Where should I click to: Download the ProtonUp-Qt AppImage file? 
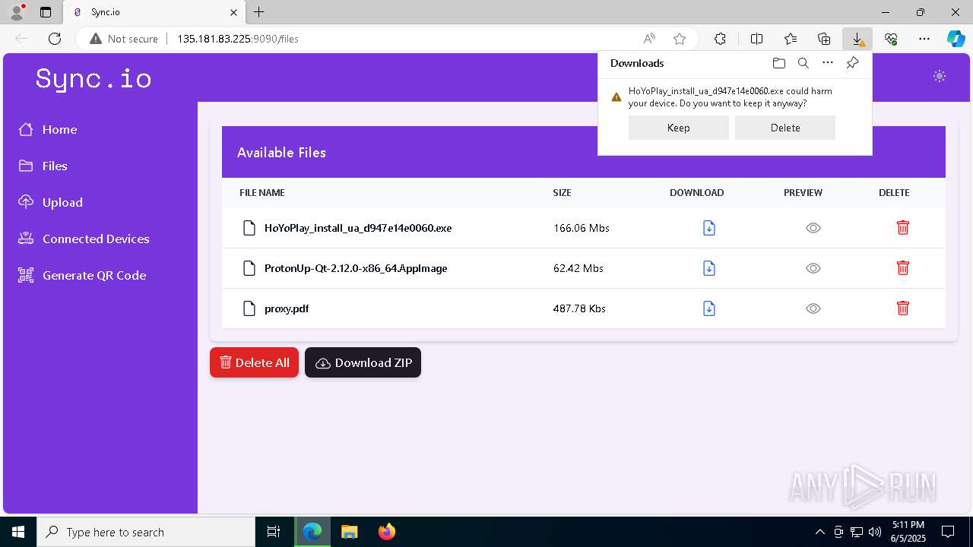[x=709, y=268]
